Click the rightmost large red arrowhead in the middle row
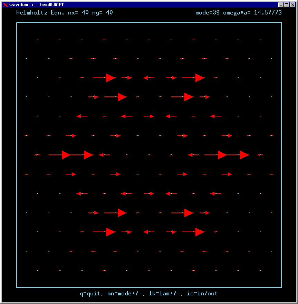This screenshot has width=298, height=304. coord(244,155)
